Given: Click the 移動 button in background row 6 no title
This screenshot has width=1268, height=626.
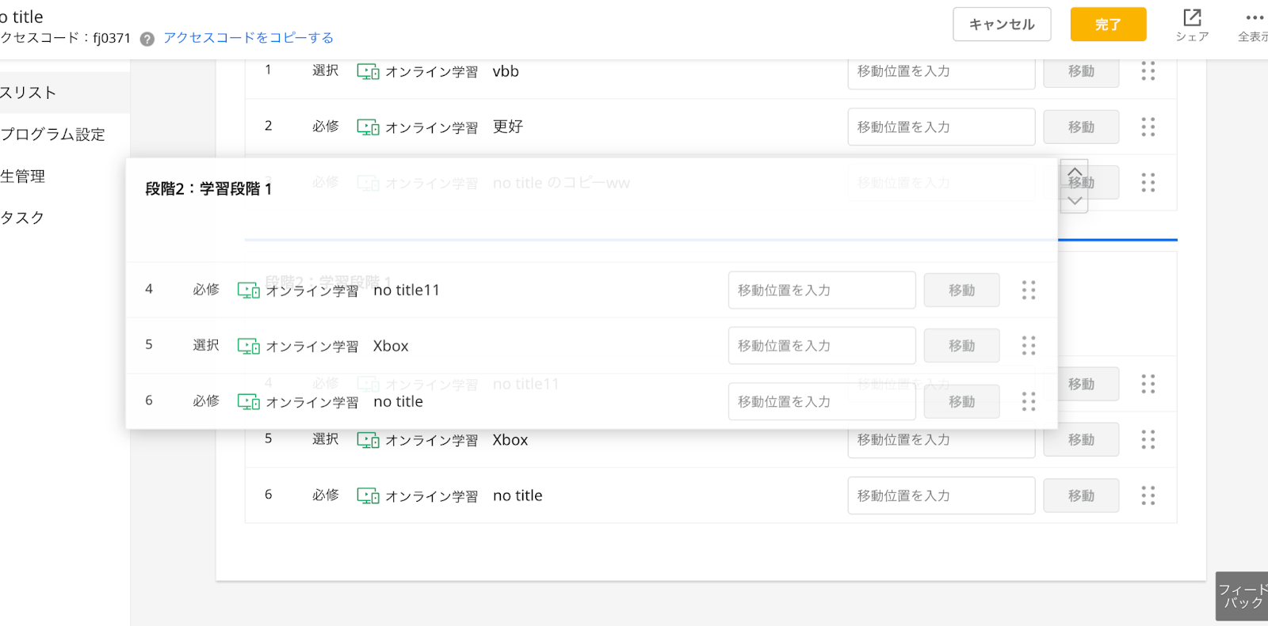Looking at the screenshot, I should coord(1081,495).
